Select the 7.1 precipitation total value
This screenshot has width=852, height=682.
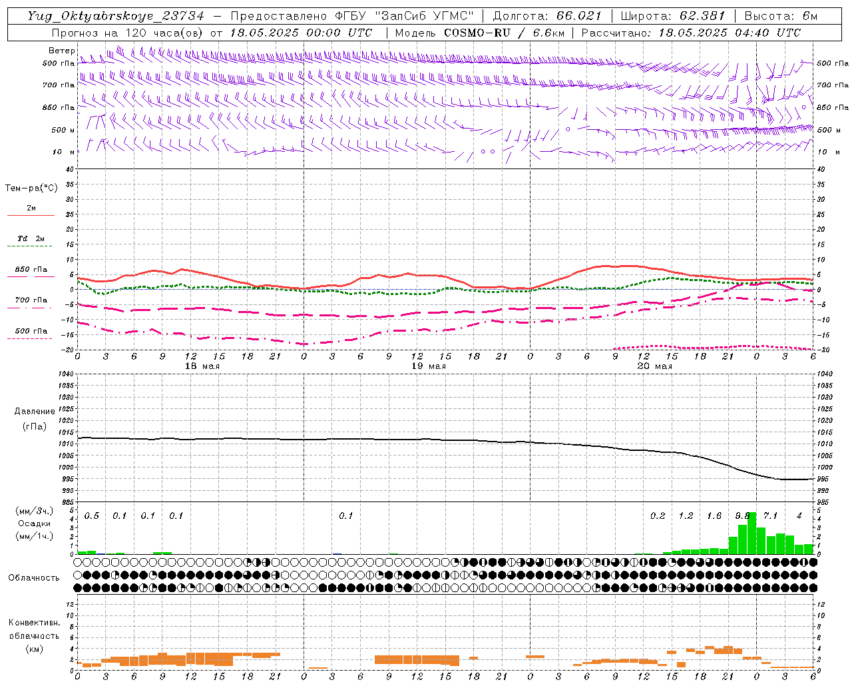[770, 516]
